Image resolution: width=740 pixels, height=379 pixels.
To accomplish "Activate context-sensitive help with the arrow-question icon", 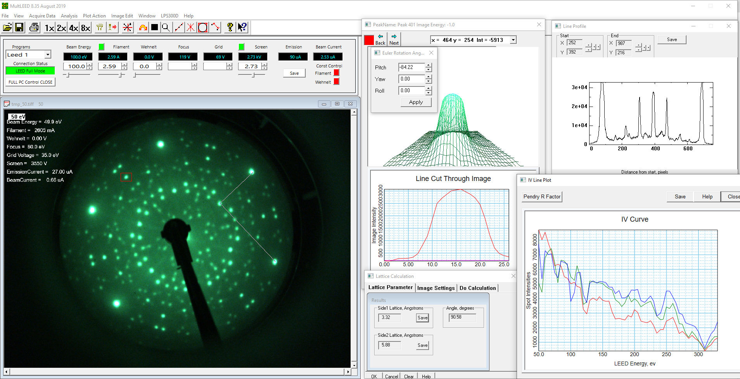I will point(243,27).
